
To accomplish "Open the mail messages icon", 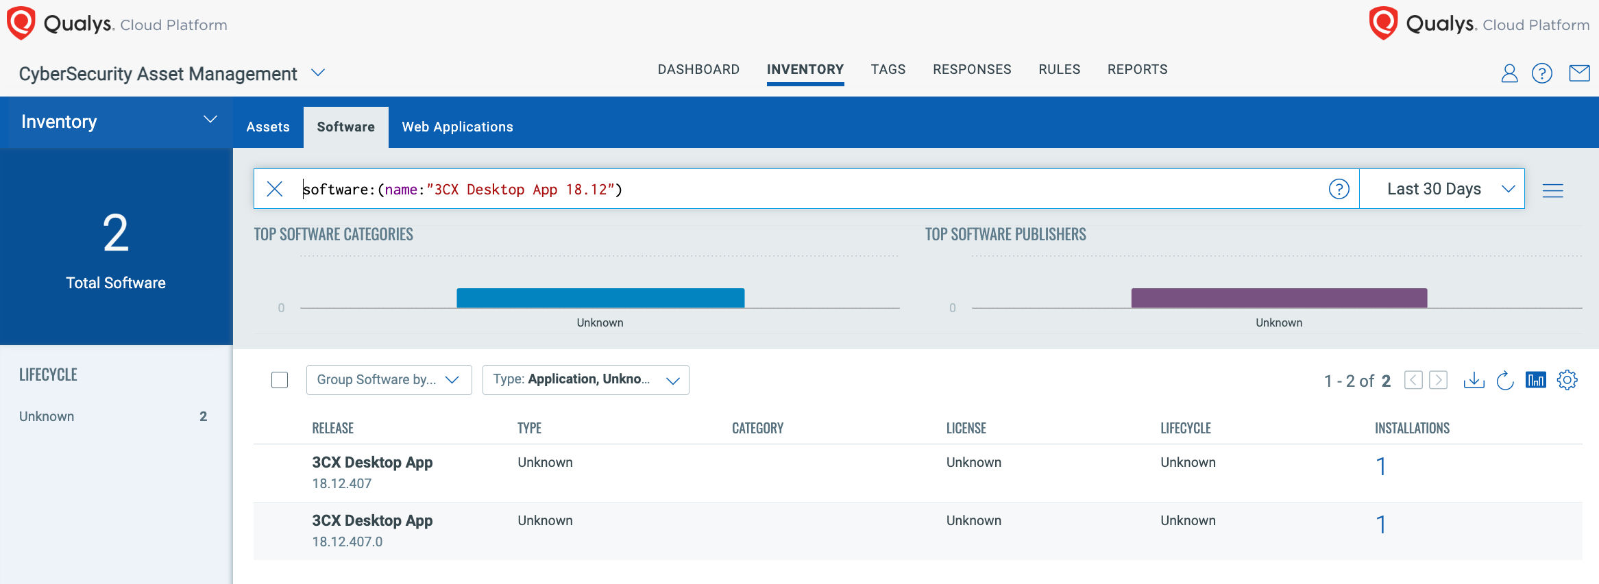I will click(1579, 73).
